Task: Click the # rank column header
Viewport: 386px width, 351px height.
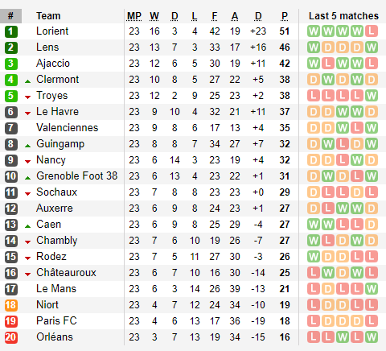Action: click(10, 16)
